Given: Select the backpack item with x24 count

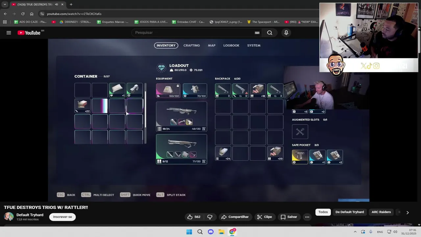Looking at the screenshot, I should coord(223,153).
